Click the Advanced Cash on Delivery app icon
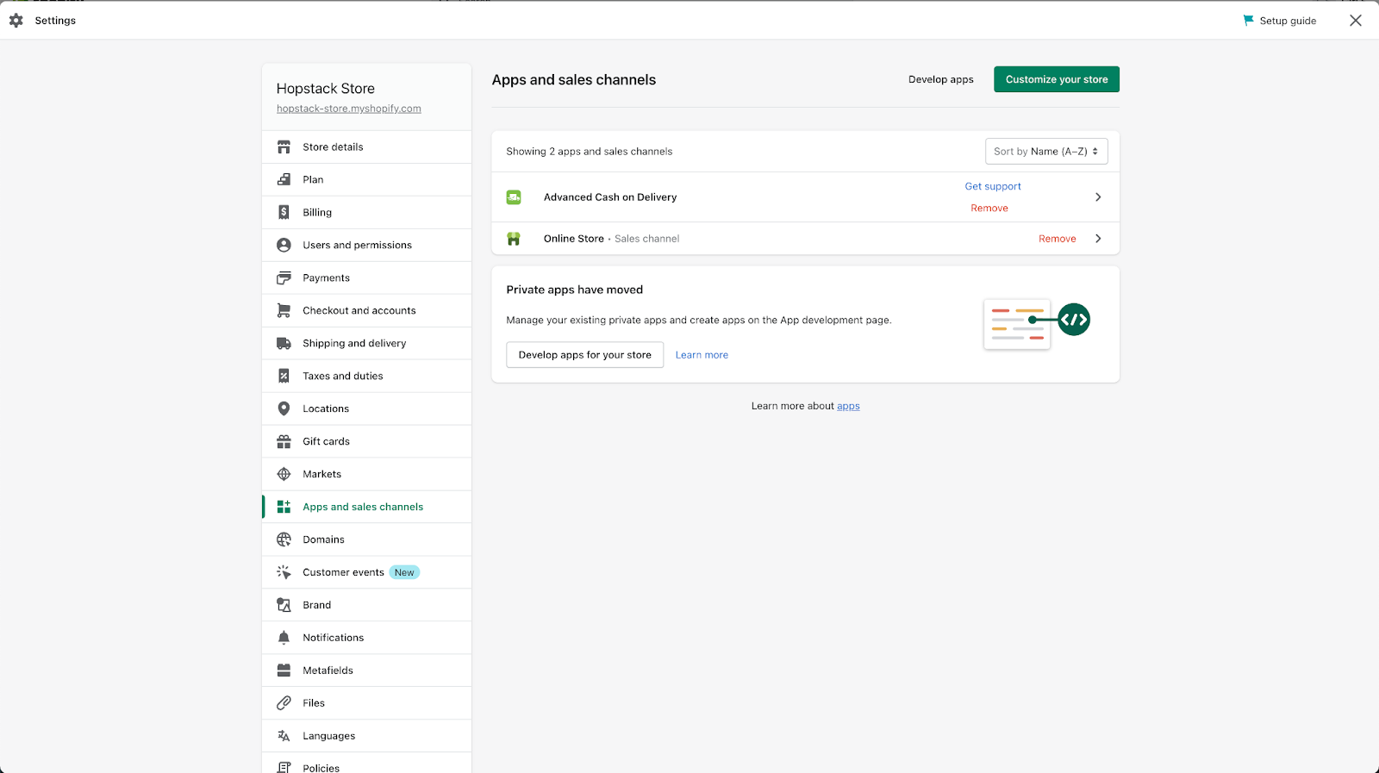 pos(514,197)
